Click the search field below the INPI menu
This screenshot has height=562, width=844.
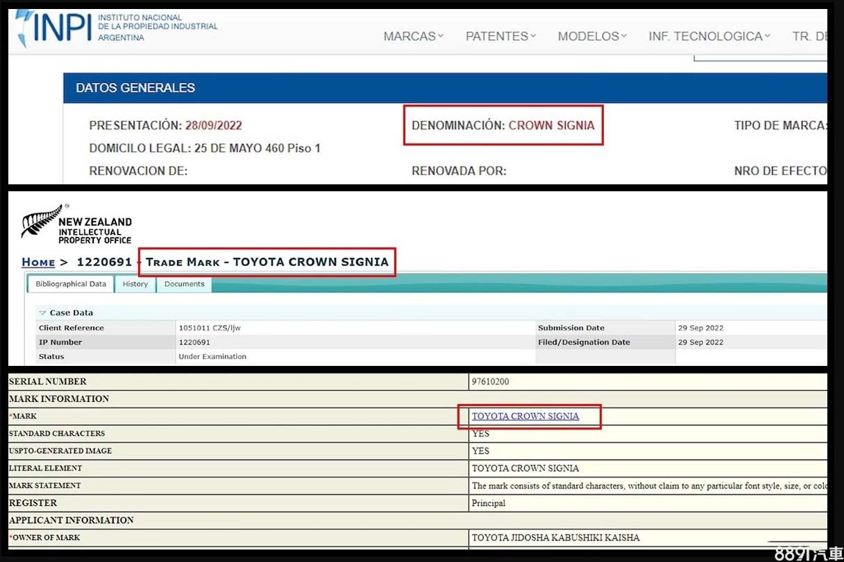coord(760,58)
